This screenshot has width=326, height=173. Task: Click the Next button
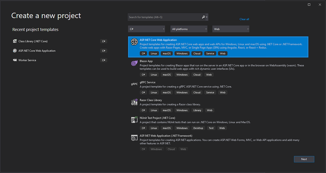(x=304, y=159)
